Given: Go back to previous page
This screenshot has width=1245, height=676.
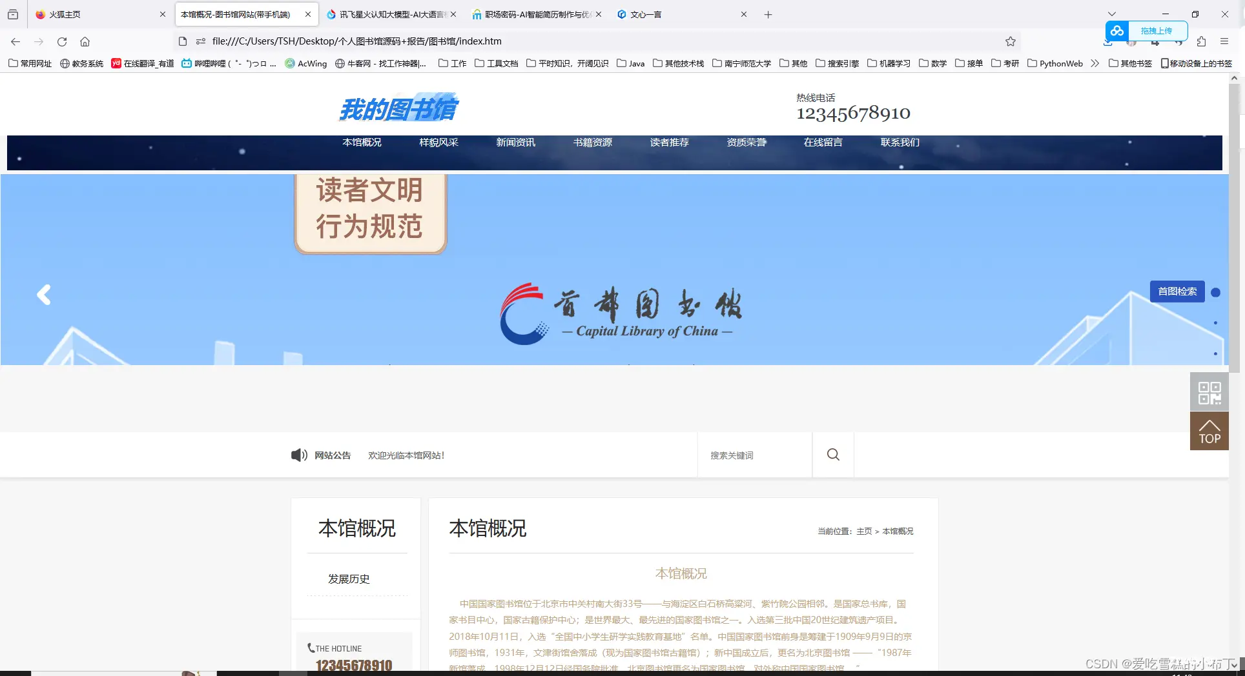Looking at the screenshot, I should tap(15, 41).
